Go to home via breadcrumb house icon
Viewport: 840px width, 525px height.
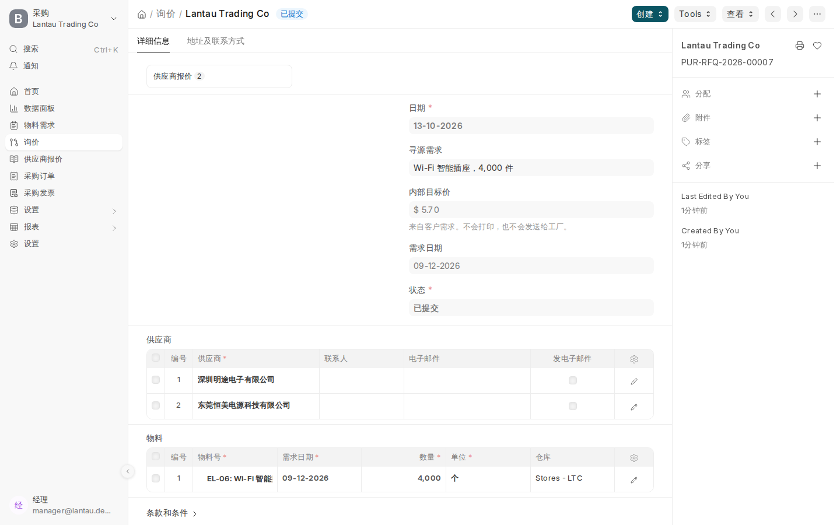[x=142, y=14]
